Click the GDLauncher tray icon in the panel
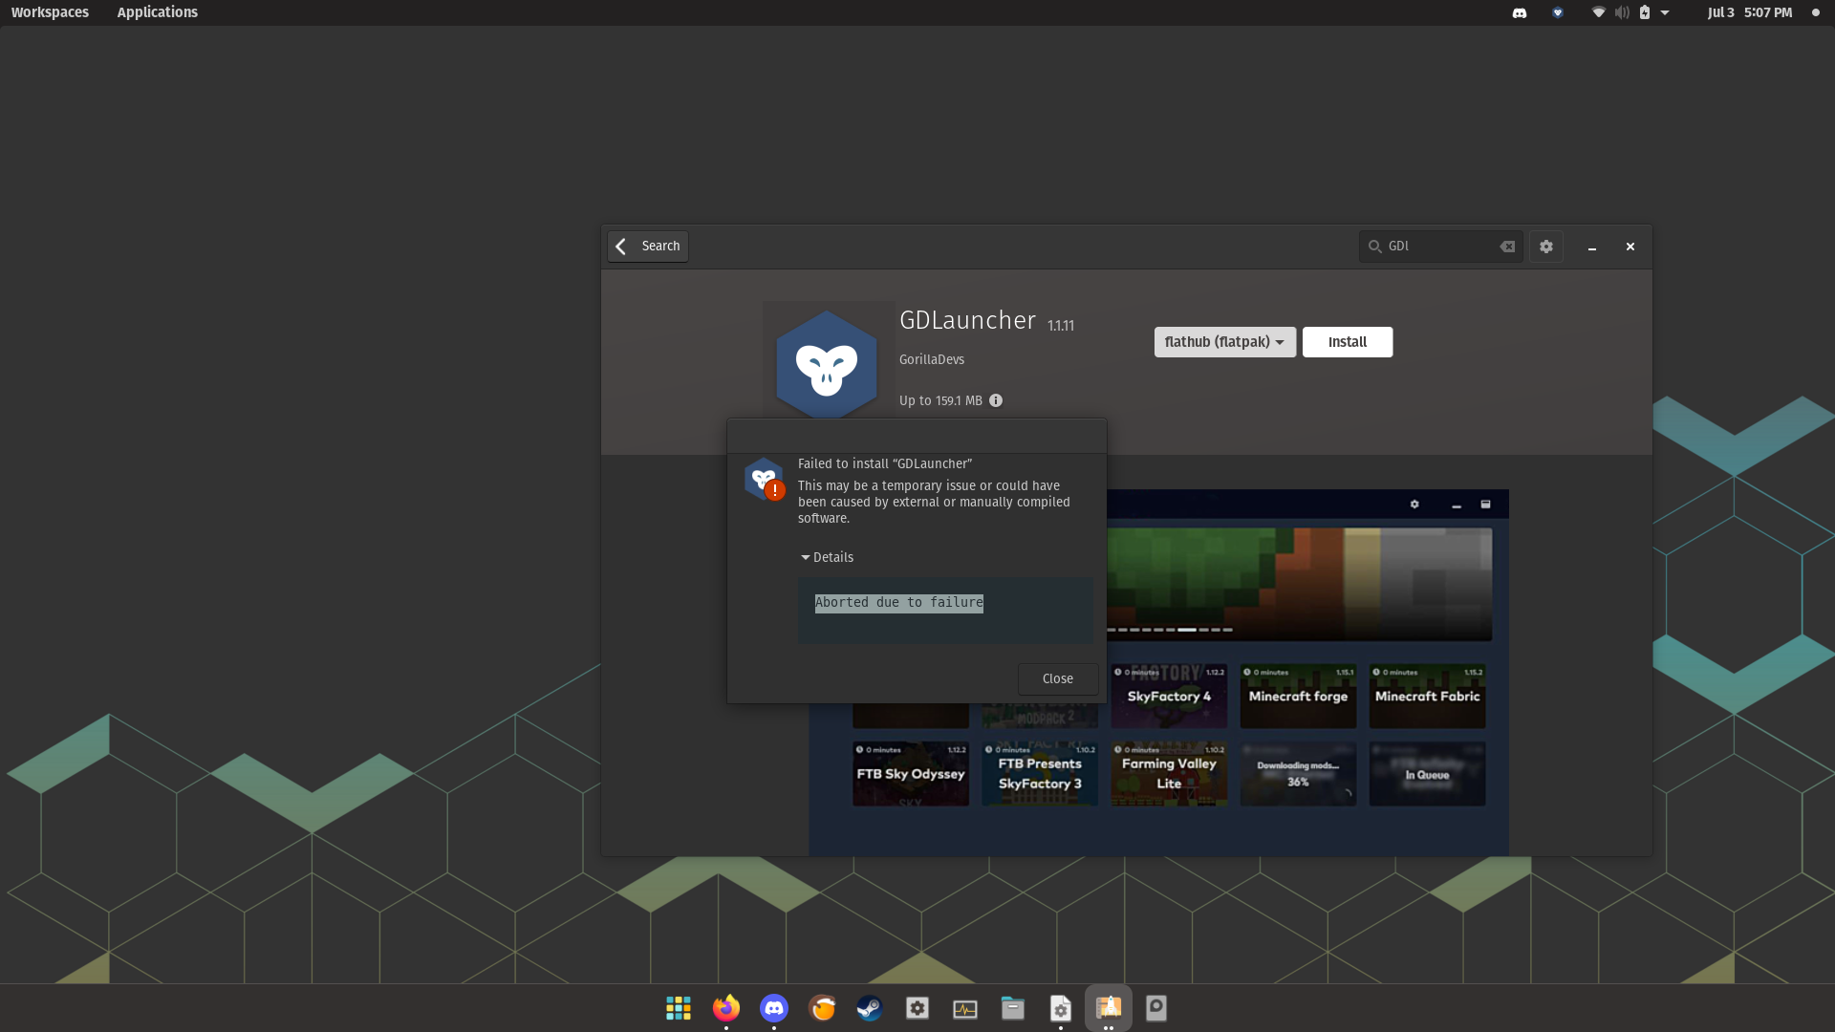1835x1032 pixels. (1557, 12)
